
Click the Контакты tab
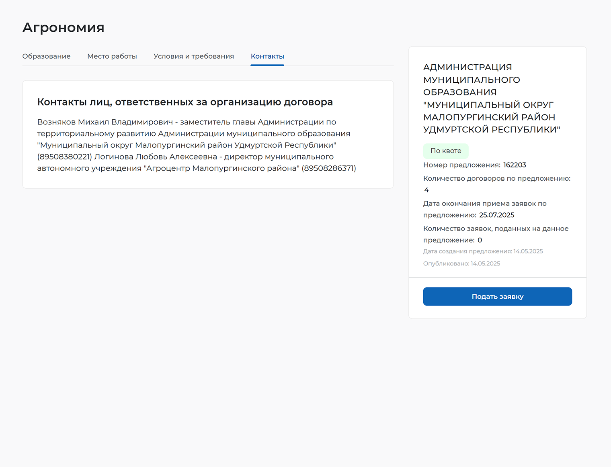point(267,56)
